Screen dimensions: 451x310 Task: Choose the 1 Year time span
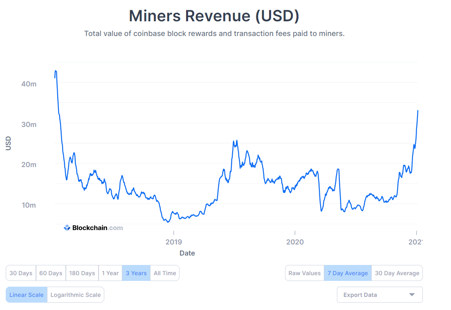click(110, 273)
